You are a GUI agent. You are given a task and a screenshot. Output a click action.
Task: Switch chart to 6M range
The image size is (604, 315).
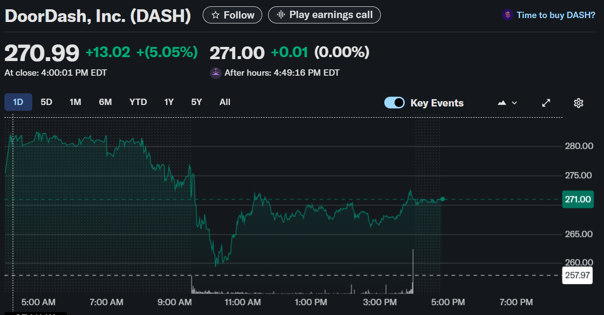coord(105,102)
